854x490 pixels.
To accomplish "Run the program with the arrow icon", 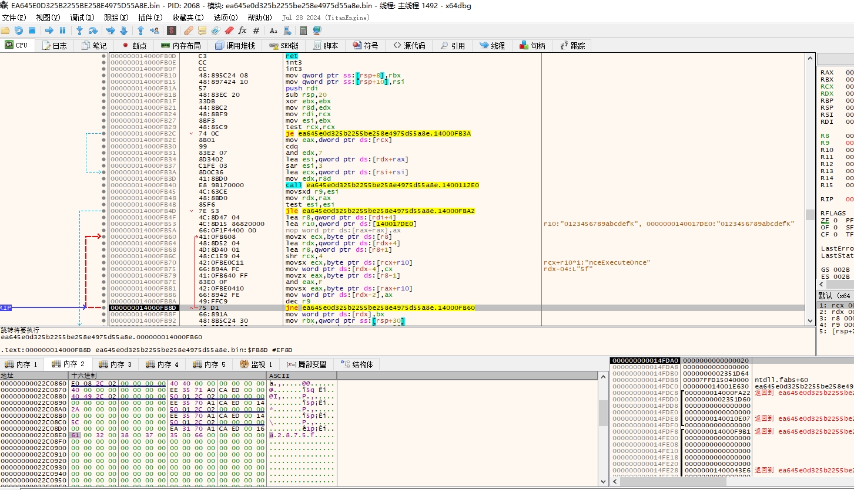I will (x=49, y=31).
